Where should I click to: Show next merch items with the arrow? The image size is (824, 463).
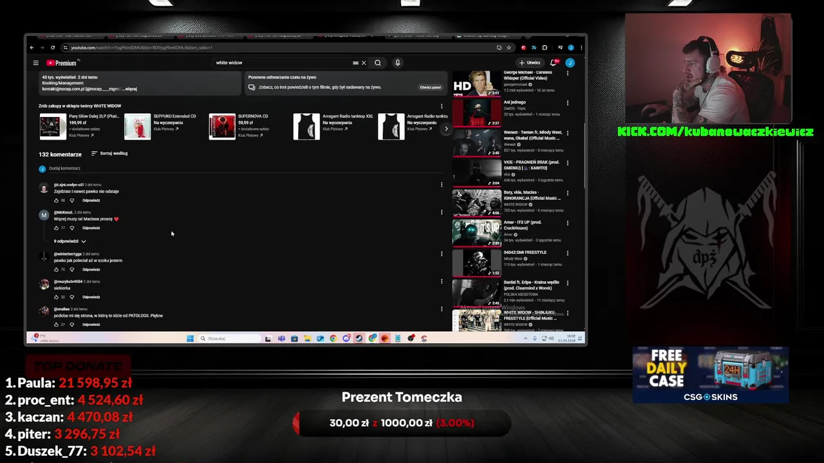click(445, 129)
